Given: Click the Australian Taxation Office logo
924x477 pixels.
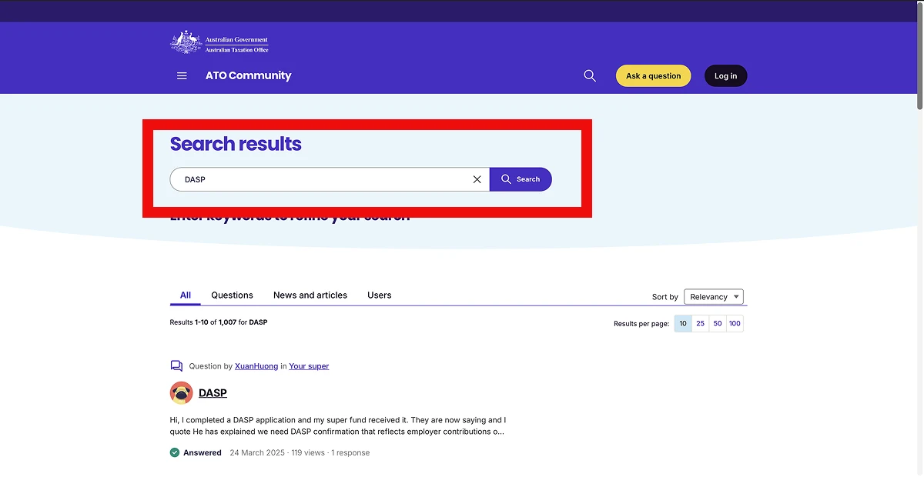Looking at the screenshot, I should (x=219, y=42).
